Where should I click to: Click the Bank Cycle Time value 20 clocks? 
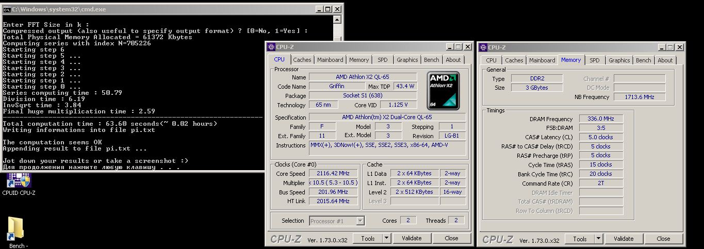pos(601,174)
